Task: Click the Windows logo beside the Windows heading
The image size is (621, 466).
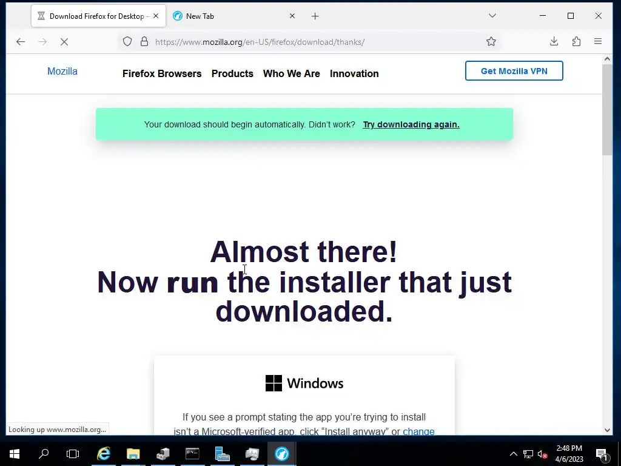Action: click(274, 383)
